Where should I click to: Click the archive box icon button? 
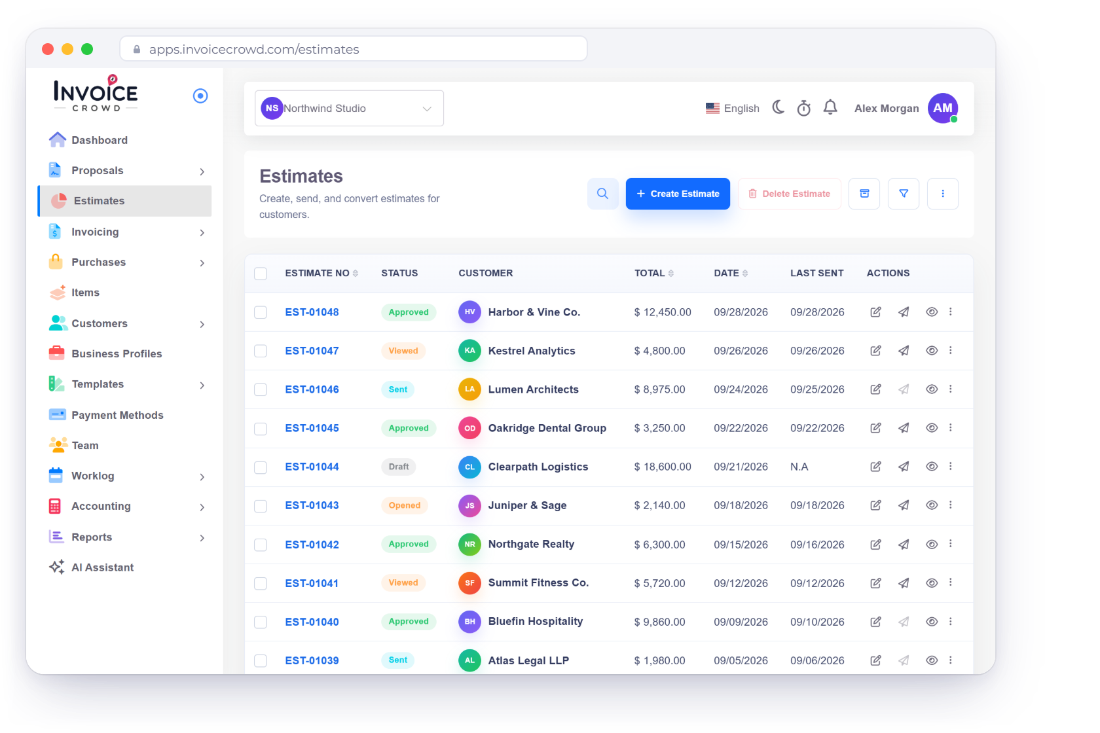click(x=864, y=194)
